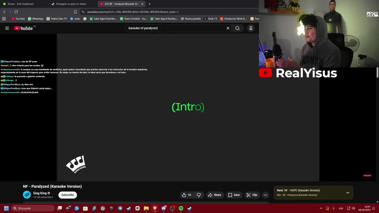Open Hovhannes Work D... bookmark

(233, 19)
